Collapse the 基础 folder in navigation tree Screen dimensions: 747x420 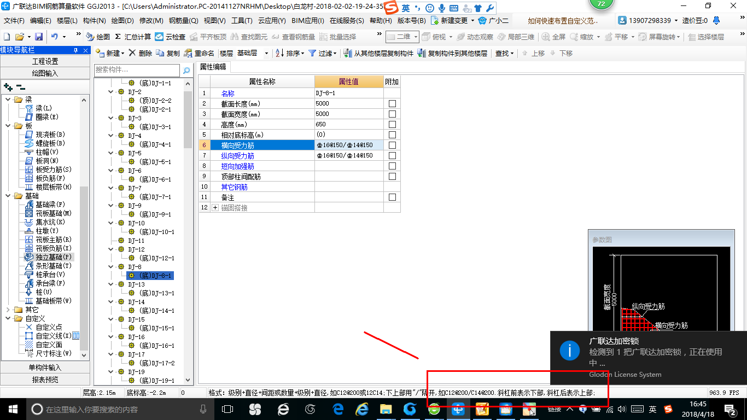(x=8, y=196)
